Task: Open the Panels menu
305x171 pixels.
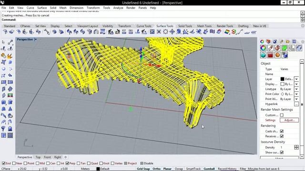Action: pos(142,8)
